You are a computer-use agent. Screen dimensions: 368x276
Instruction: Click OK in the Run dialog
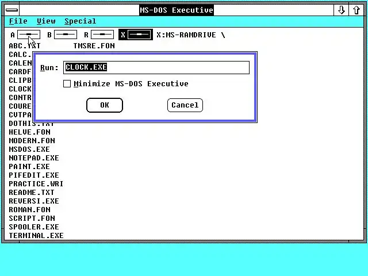point(105,105)
